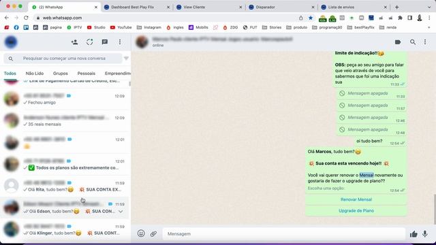Search within conversation using magnifier icon
The image size is (436, 245).
point(413,42)
